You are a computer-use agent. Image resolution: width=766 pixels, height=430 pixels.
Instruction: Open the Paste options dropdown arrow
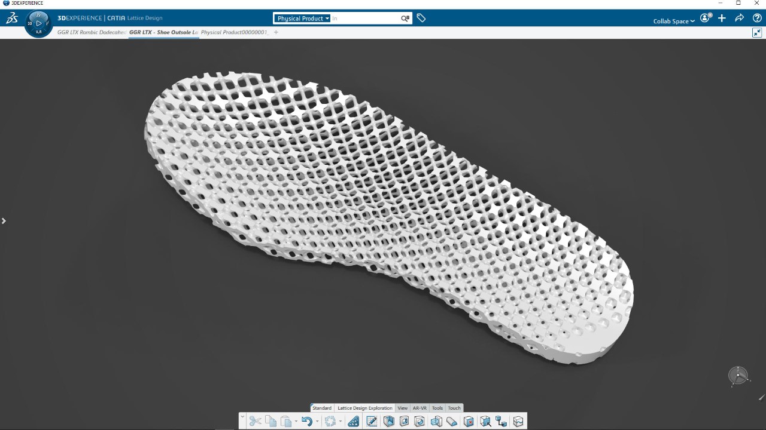[296, 422]
